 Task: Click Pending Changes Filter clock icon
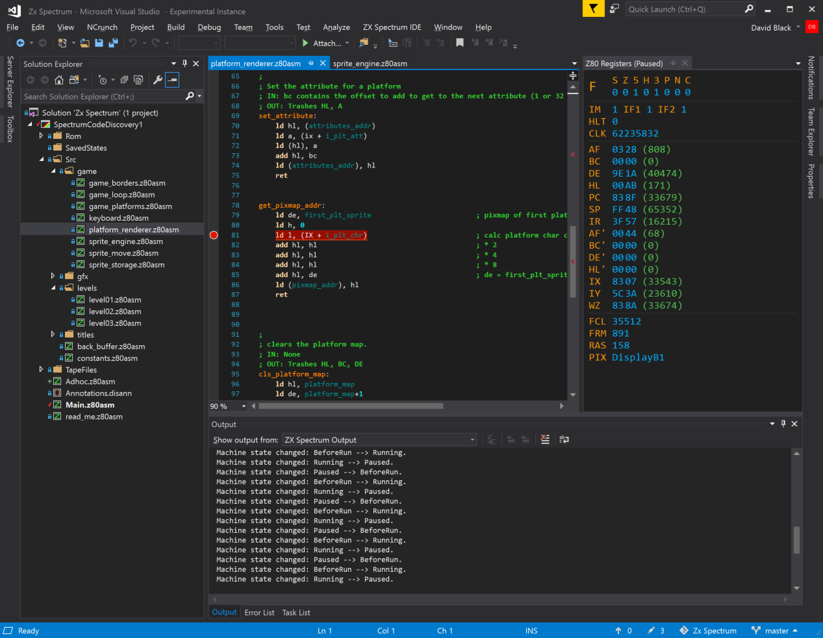tap(103, 80)
